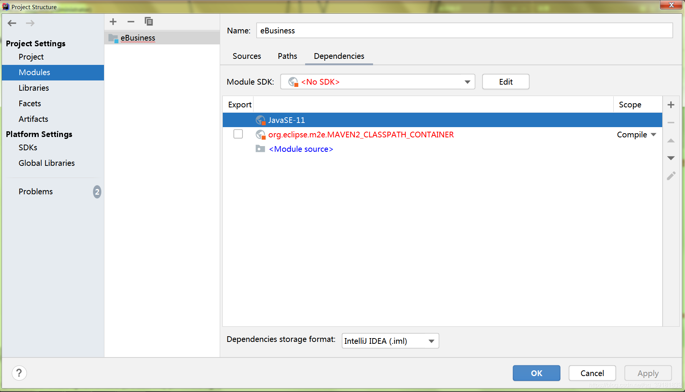The width and height of the screenshot is (685, 392).
Task: Switch to the Sources tab
Action: point(247,56)
